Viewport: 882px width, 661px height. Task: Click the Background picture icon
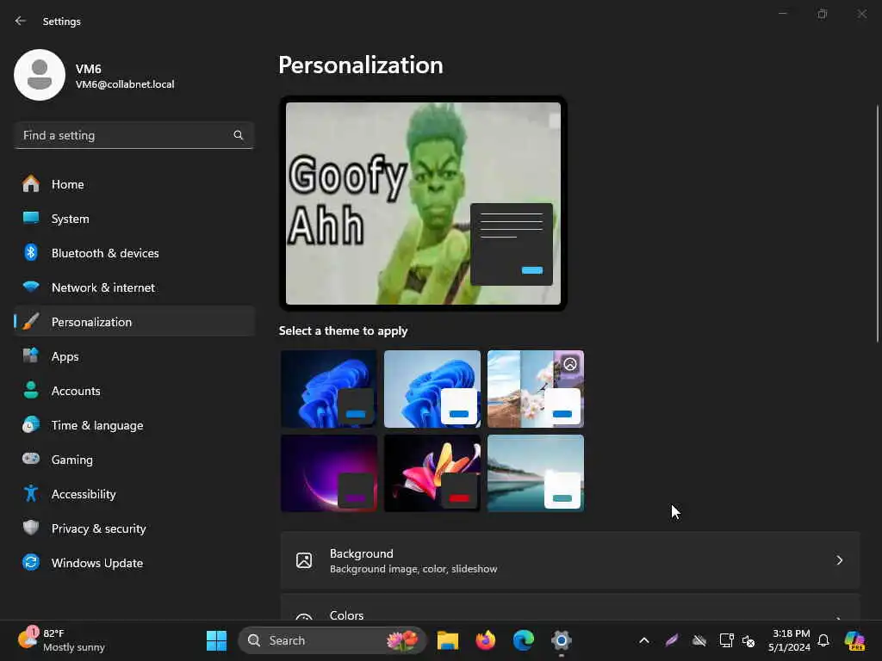pyautogui.click(x=304, y=560)
